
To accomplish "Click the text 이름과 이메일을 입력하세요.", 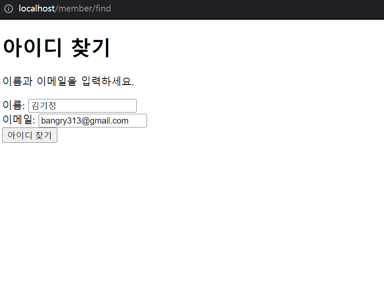I will pyautogui.click(x=68, y=81).
